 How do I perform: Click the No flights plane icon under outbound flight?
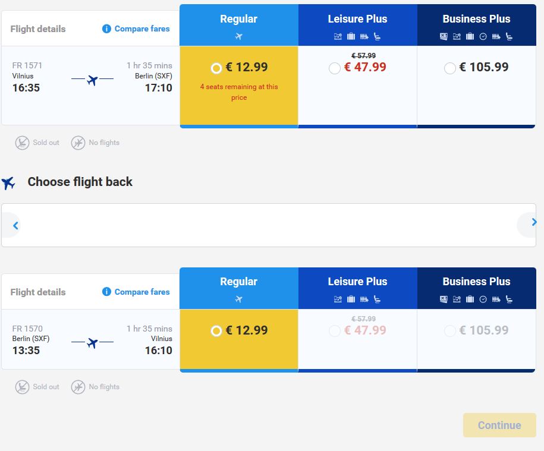78,143
